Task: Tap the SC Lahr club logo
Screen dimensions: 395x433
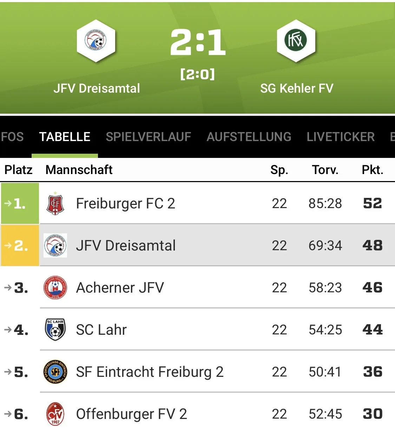Action: tap(55, 330)
